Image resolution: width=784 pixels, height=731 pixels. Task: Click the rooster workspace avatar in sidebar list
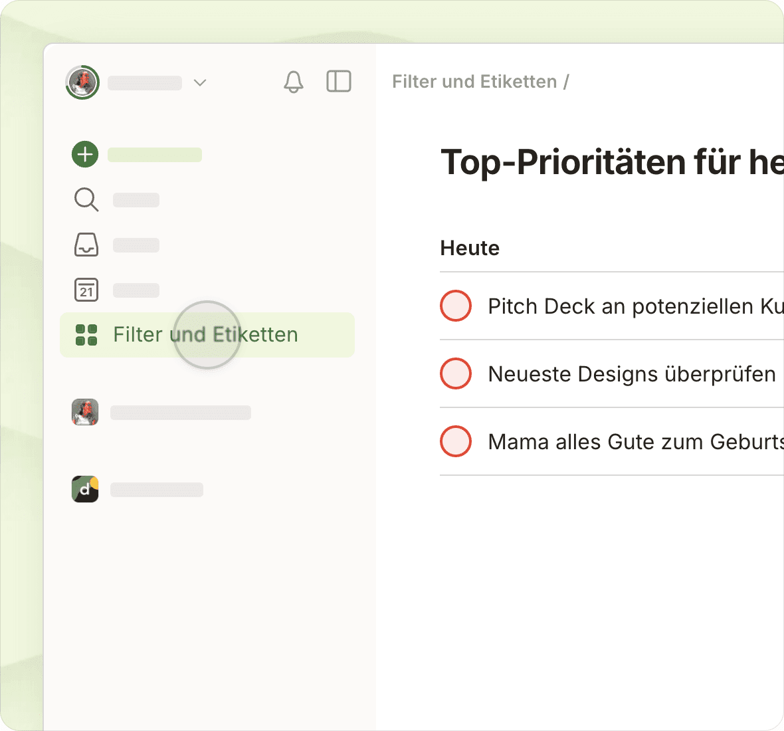click(85, 412)
